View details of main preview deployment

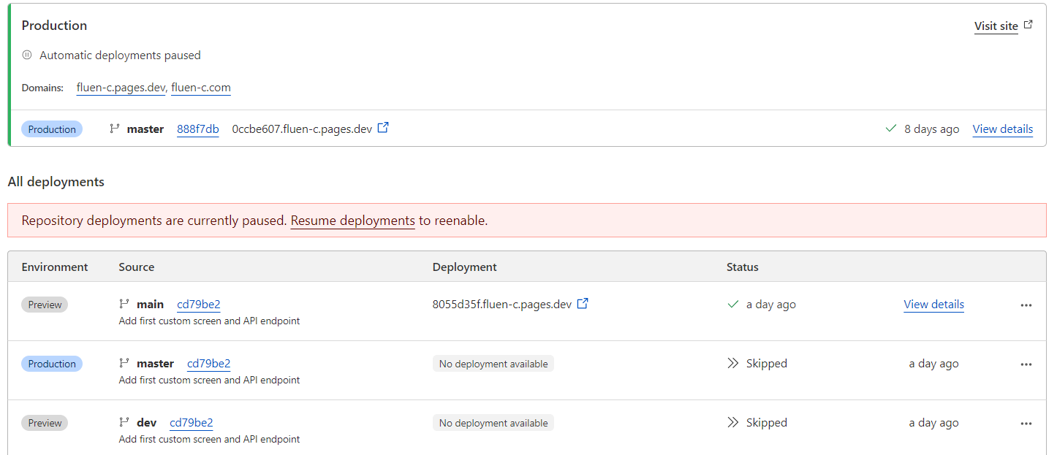coord(933,305)
